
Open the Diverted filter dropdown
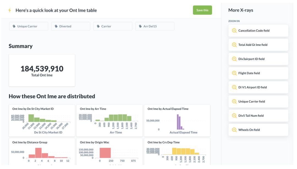(x=71, y=26)
